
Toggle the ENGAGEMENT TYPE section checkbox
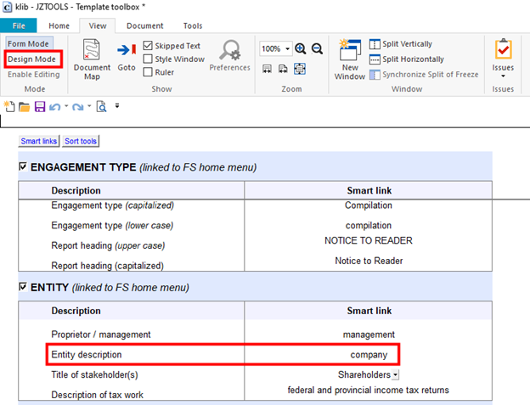tap(23, 166)
